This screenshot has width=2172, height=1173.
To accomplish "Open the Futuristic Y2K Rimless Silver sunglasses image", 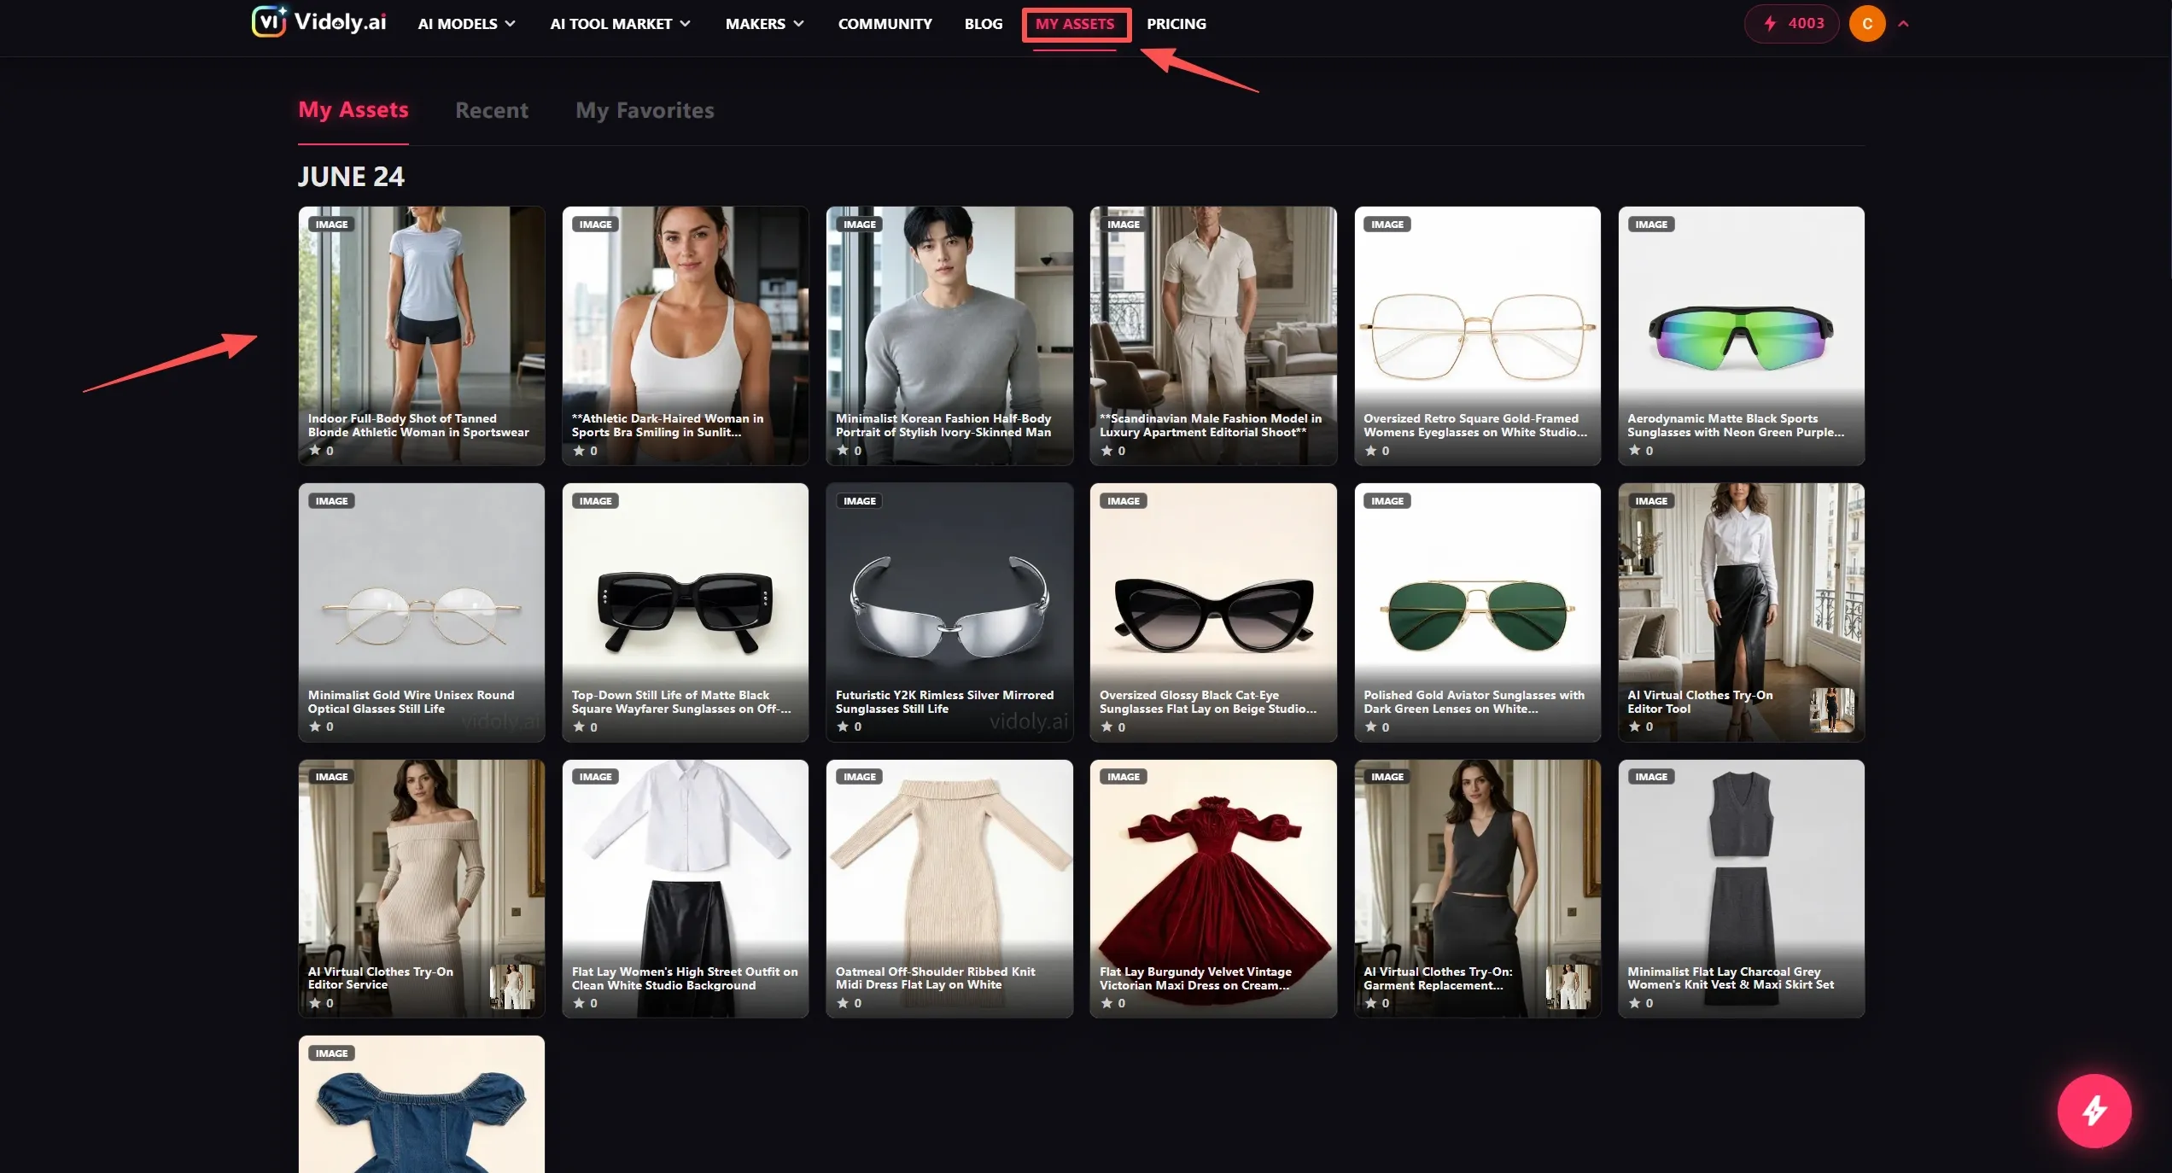I will (x=949, y=612).
